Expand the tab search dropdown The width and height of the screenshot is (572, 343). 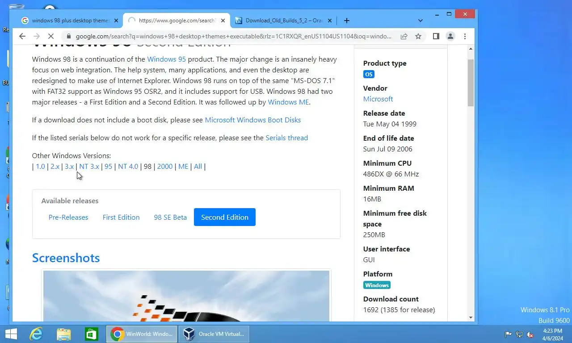pyautogui.click(x=420, y=21)
